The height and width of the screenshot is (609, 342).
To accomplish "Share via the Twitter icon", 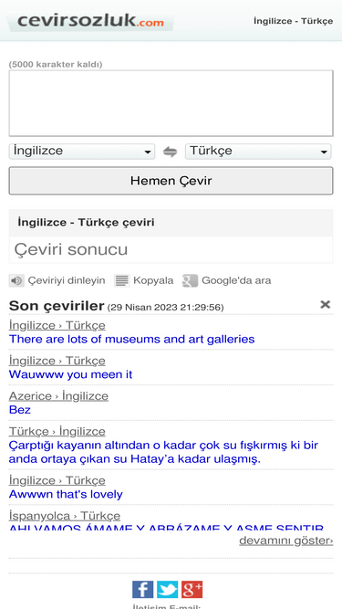I will point(167,589).
